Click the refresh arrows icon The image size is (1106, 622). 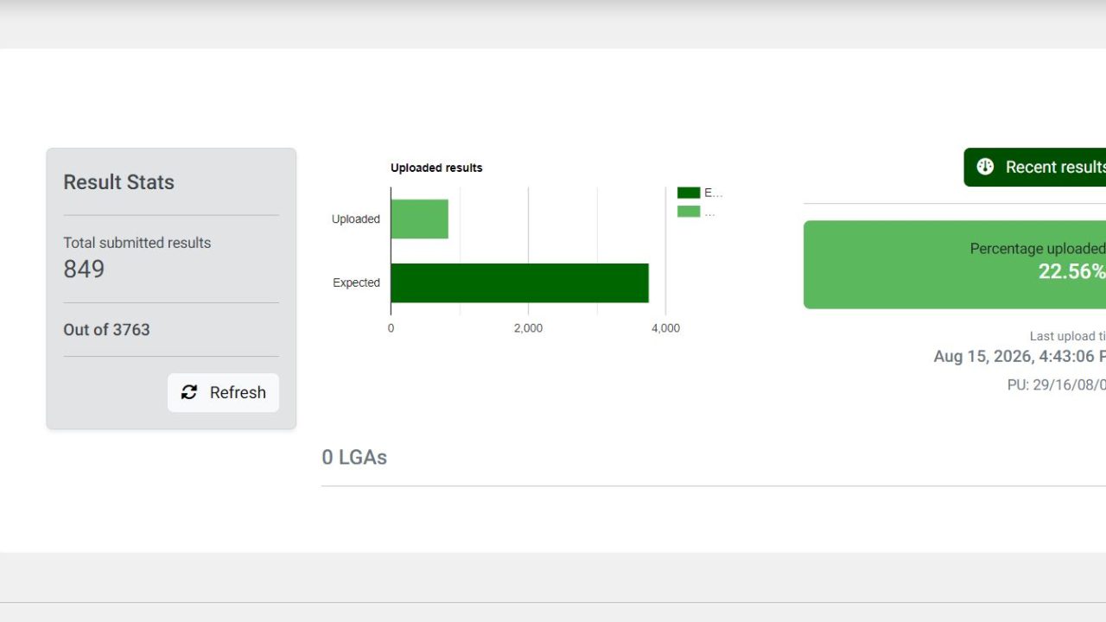[189, 392]
